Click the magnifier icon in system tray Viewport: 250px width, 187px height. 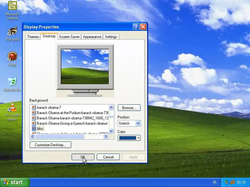[232, 182]
